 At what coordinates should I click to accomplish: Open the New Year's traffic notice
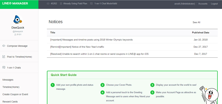77,47
